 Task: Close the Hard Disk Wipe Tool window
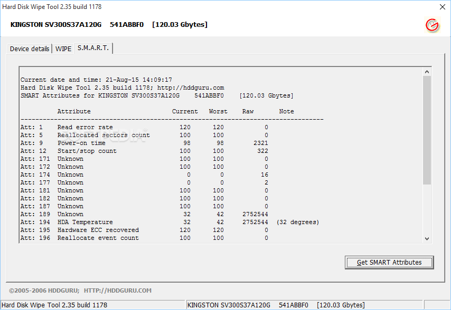click(x=443, y=7)
